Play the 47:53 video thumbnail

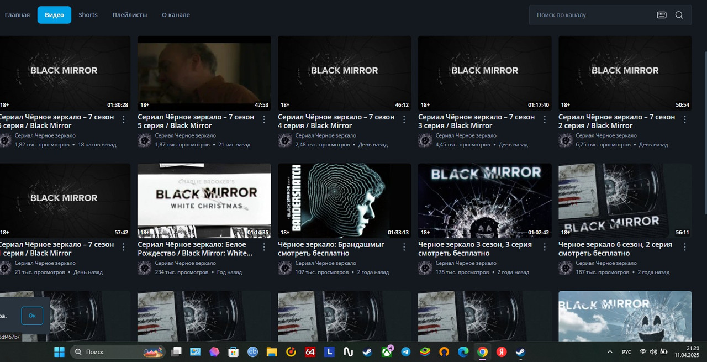coord(204,73)
